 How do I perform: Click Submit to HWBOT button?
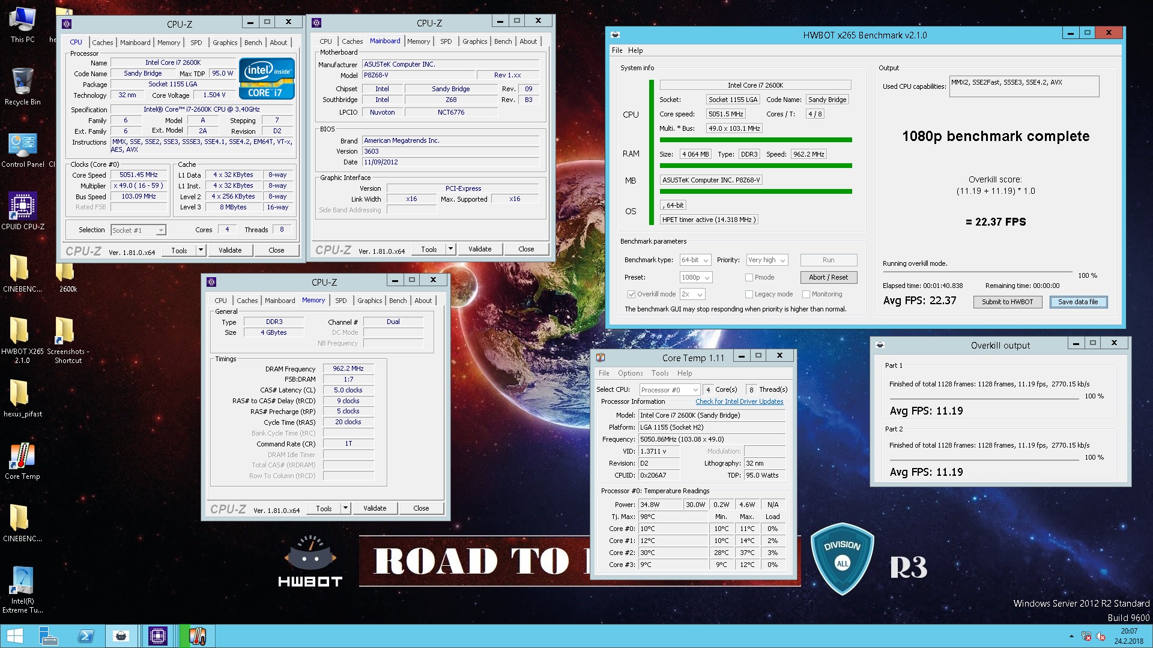1007,302
